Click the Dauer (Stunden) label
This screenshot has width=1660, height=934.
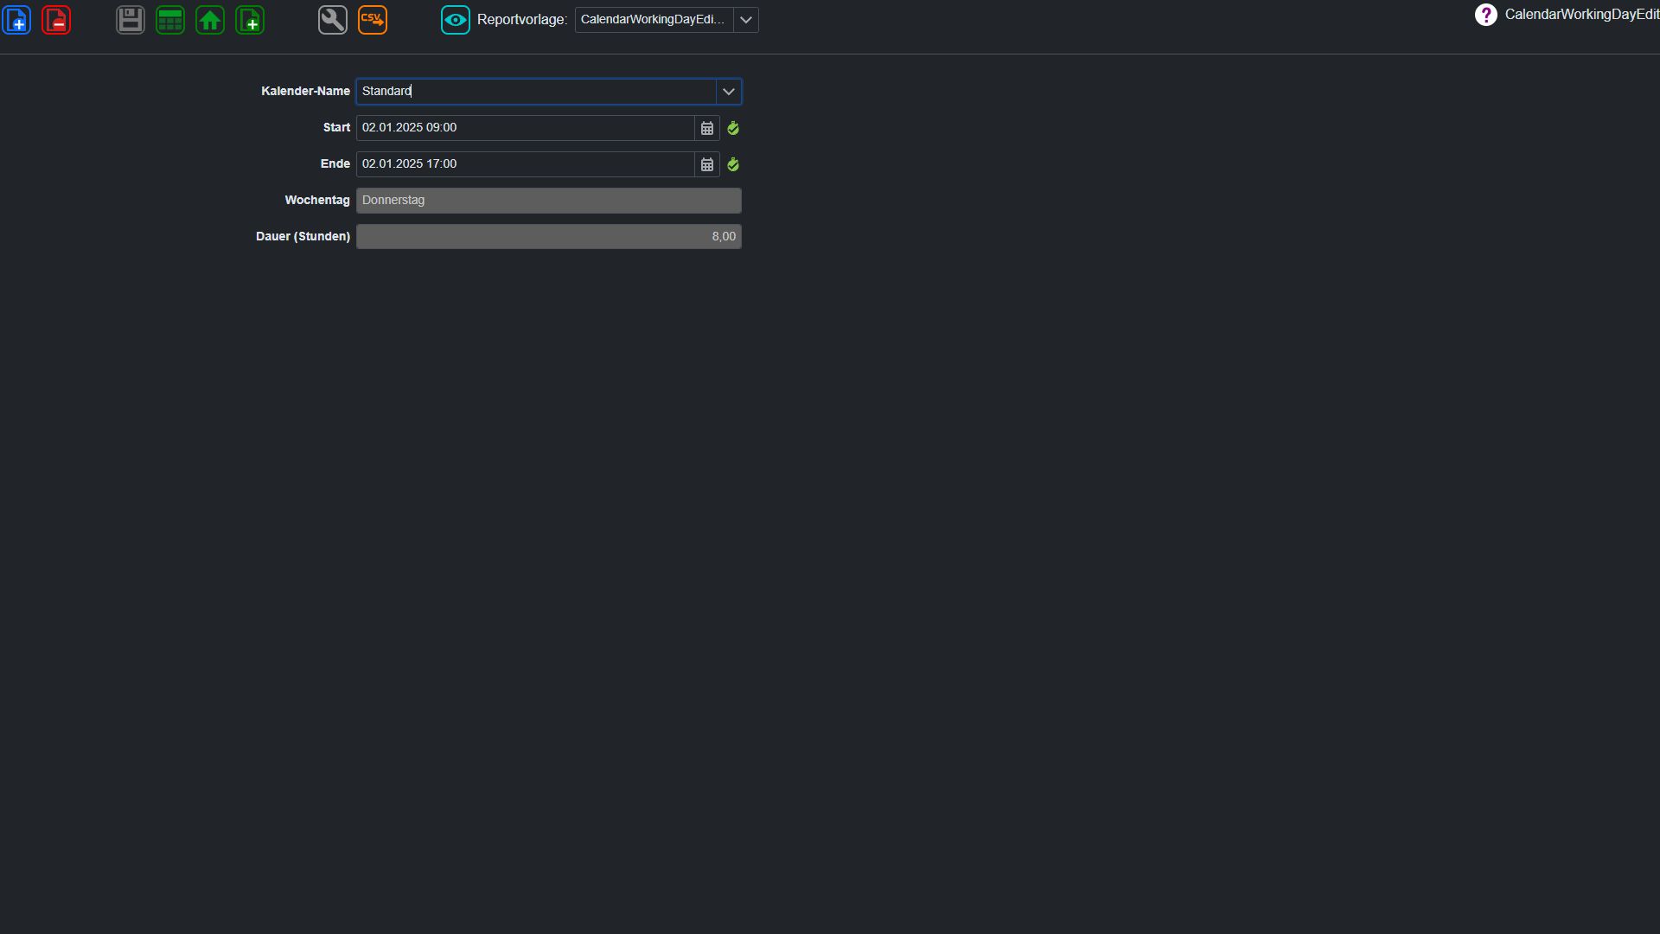pos(303,236)
